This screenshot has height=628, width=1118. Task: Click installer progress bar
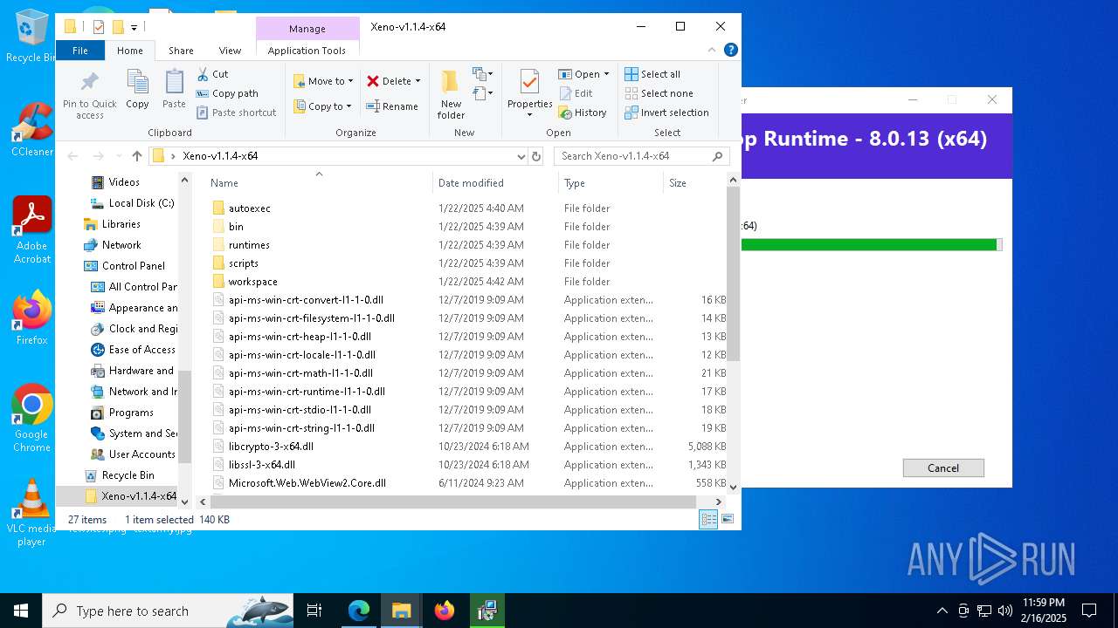click(x=871, y=245)
